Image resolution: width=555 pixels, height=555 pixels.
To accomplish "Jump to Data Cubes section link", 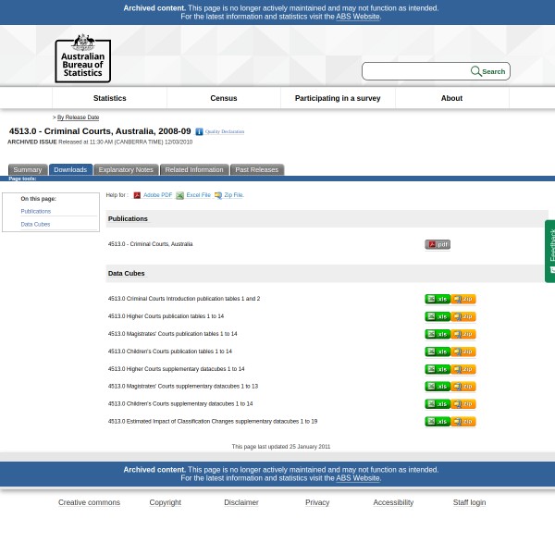I will [35, 224].
